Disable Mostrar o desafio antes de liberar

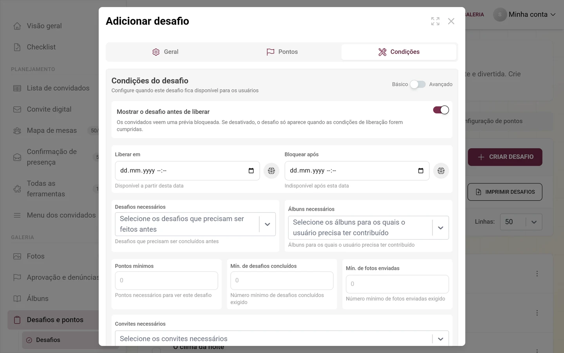pyautogui.click(x=441, y=110)
